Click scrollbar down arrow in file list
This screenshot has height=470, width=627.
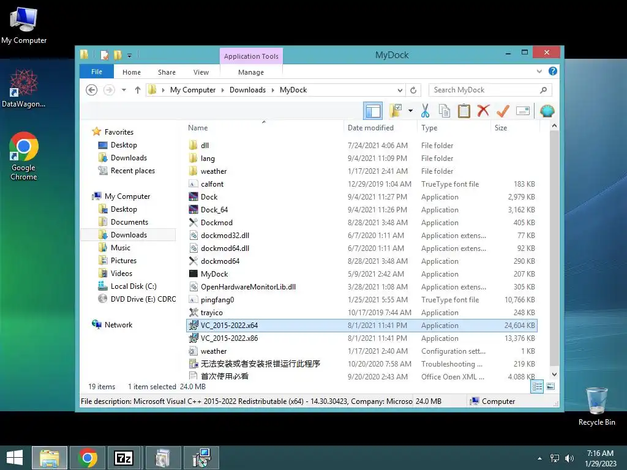[x=554, y=375]
